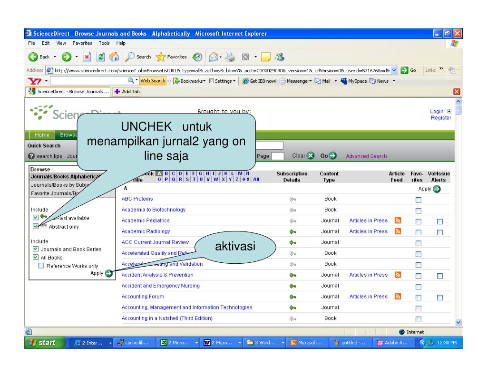Image resolution: width=487 pixels, height=365 pixels.
Task: Click the Web Search button
Action: coord(153,81)
